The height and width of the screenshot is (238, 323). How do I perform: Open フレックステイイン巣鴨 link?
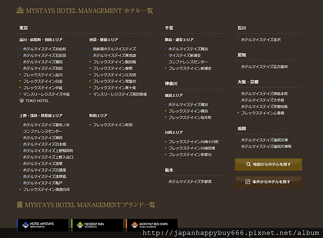(113, 69)
